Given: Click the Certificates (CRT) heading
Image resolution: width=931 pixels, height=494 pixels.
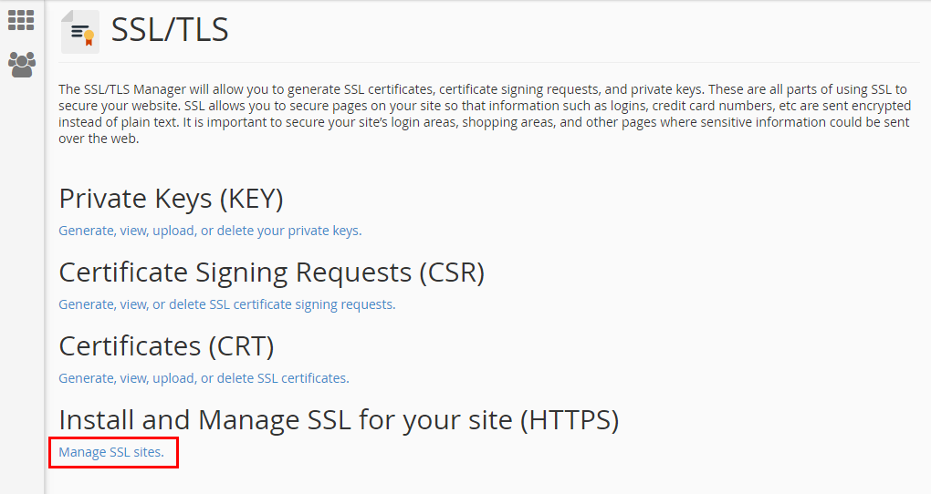Looking at the screenshot, I should point(166,346).
